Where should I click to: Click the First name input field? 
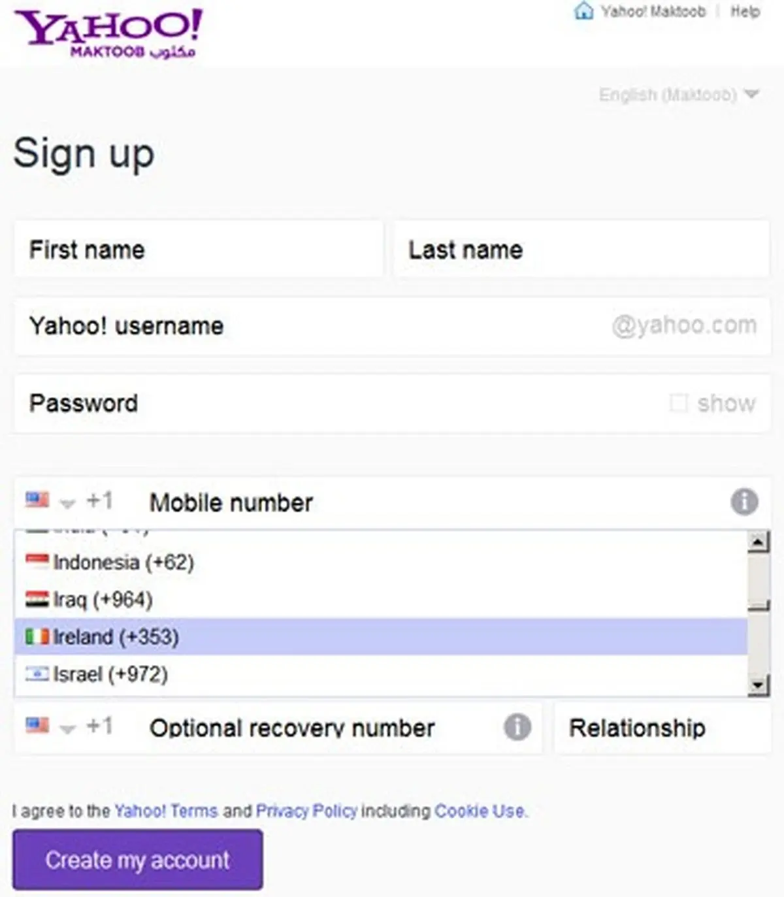point(198,249)
